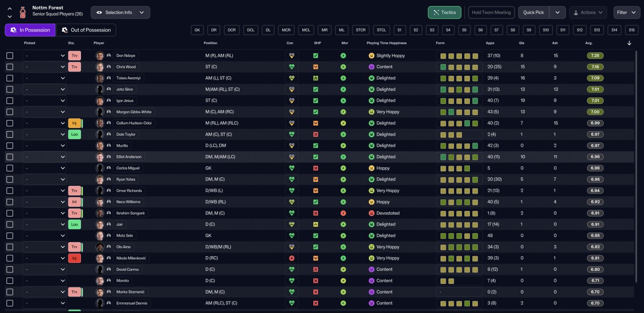Click Dale Taylor's green Loa status badge
The height and width of the screenshot is (313, 644).
[74, 134]
